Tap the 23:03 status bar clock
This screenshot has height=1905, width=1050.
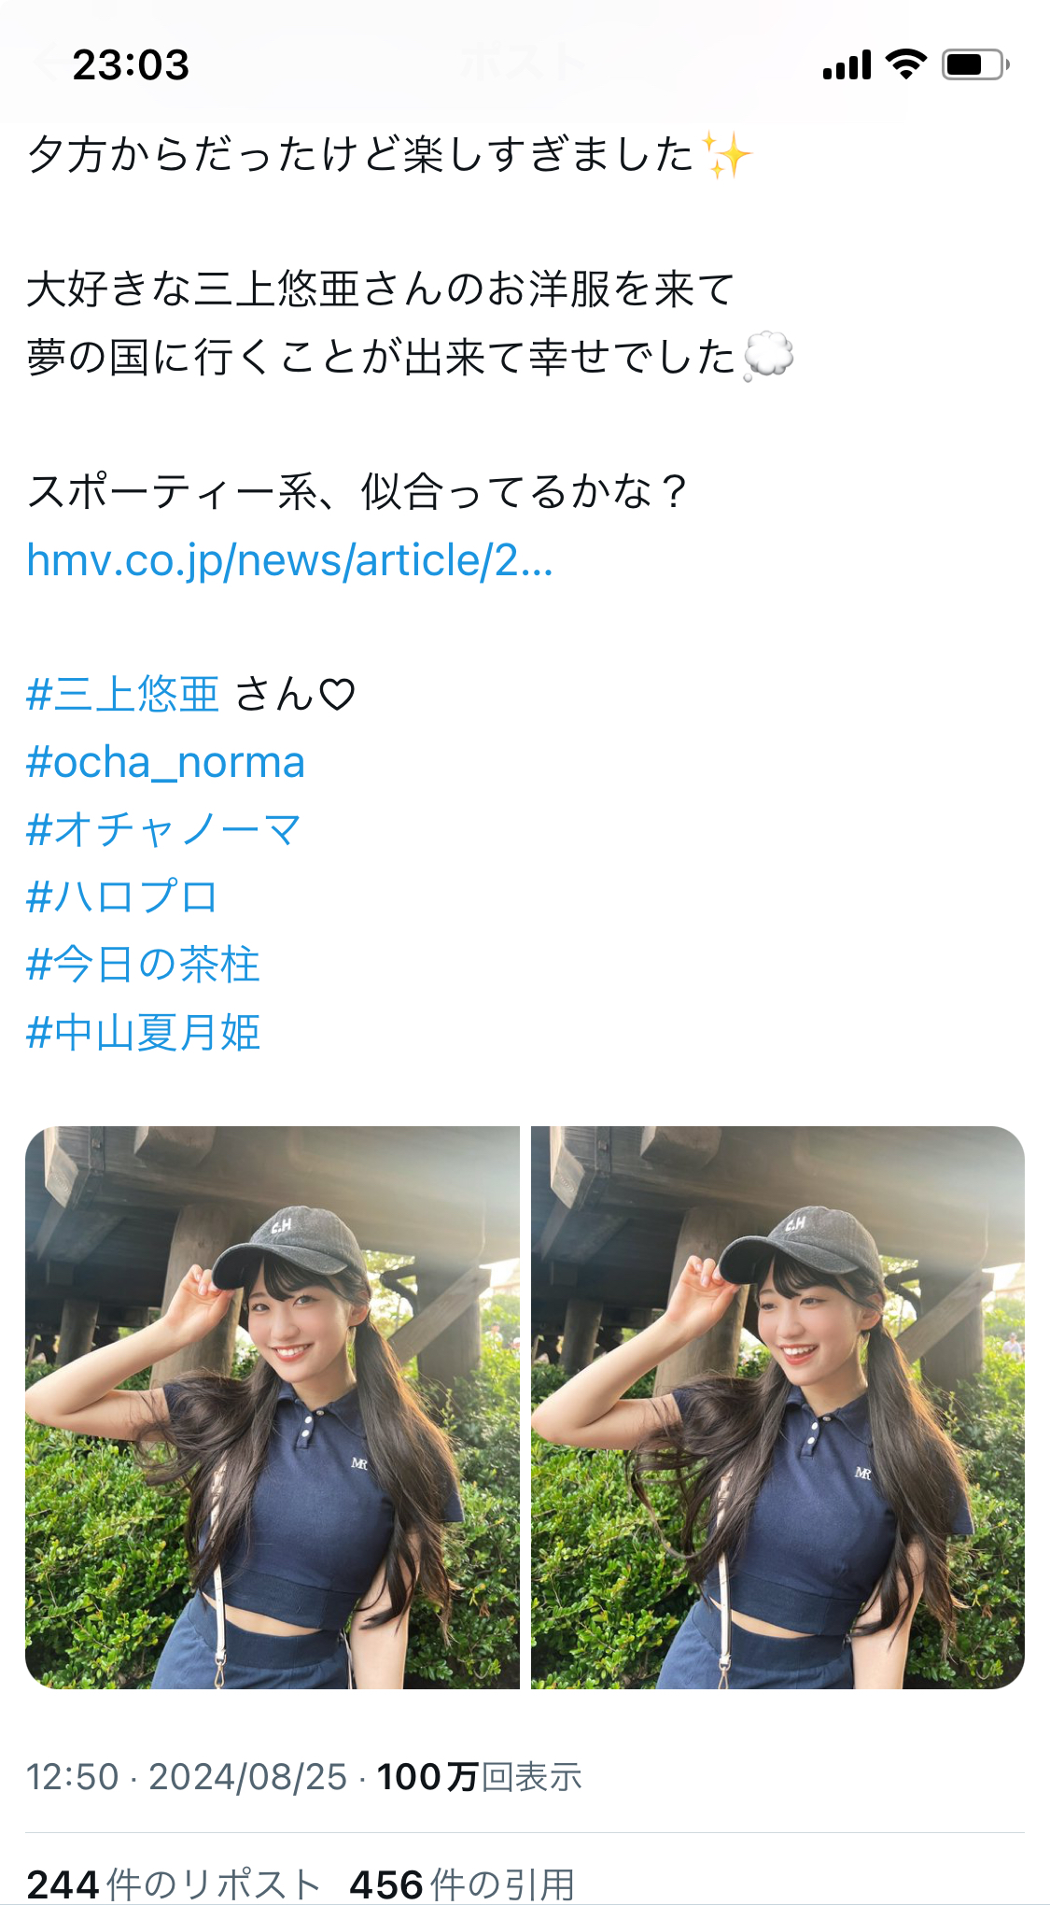pyautogui.click(x=131, y=64)
